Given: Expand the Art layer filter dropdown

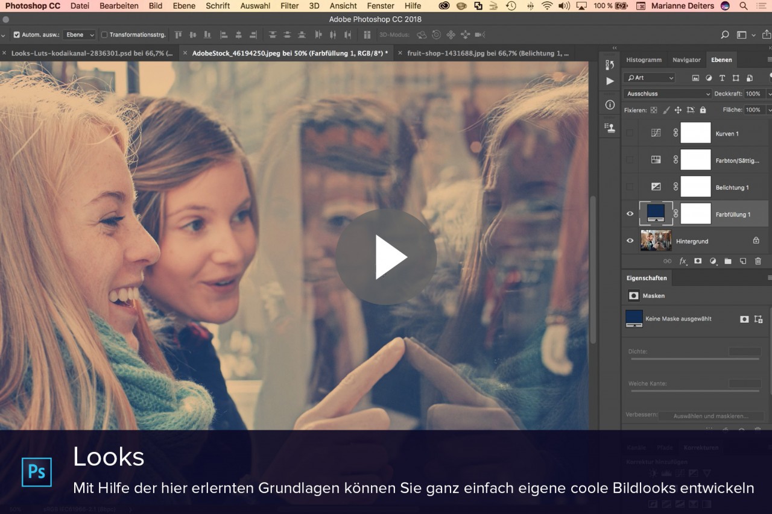Looking at the screenshot, I should 650,78.
